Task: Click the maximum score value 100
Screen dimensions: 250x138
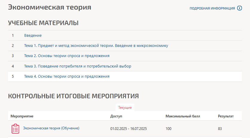Action: (169, 129)
